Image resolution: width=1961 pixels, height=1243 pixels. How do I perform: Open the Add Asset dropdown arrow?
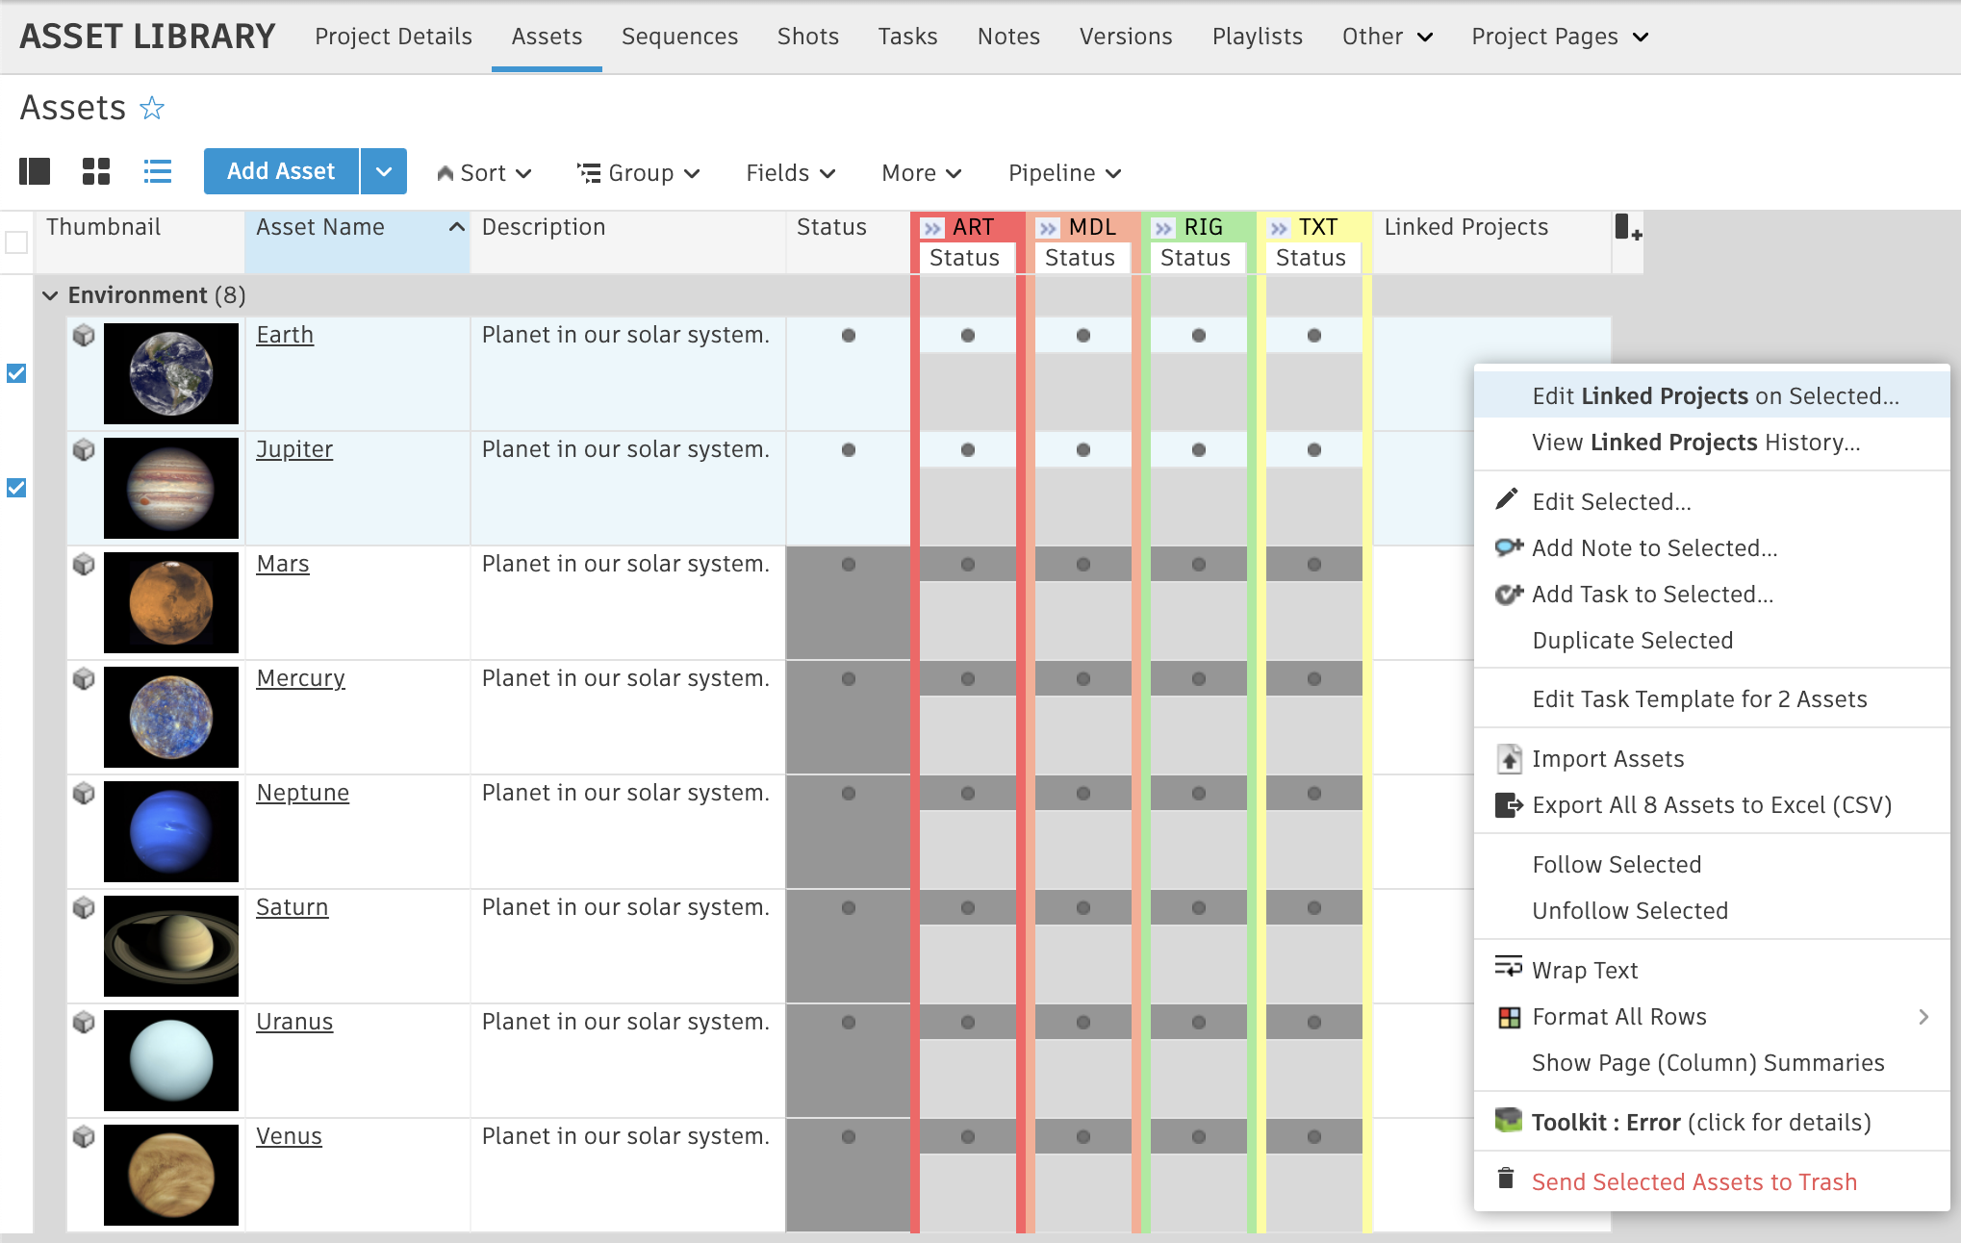pos(384,172)
